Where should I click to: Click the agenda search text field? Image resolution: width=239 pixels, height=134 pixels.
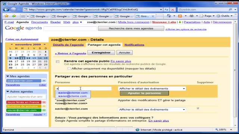click(x=70, y=28)
